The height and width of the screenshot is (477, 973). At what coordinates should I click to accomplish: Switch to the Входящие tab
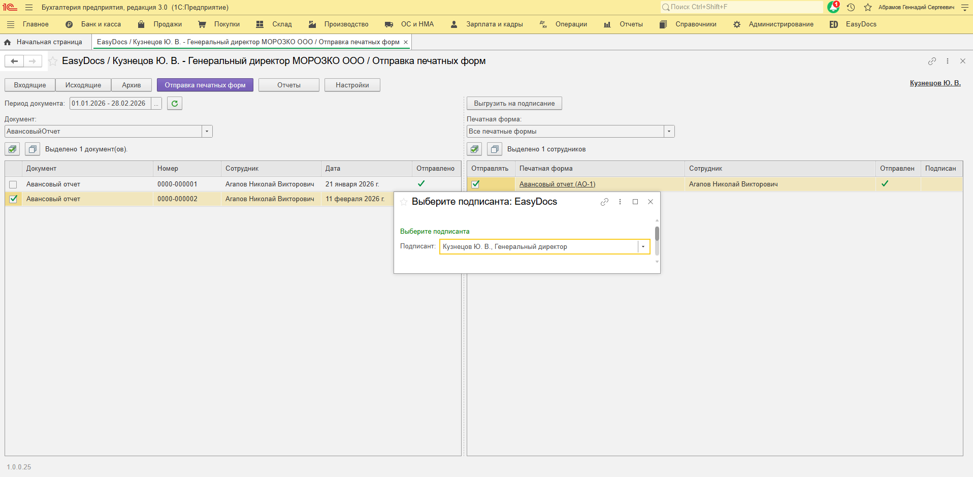click(30, 85)
